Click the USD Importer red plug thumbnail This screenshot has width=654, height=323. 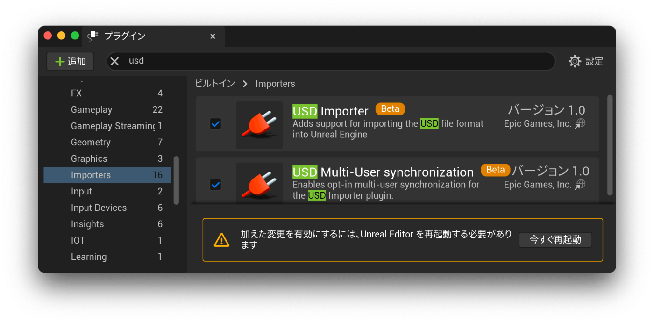(260, 125)
